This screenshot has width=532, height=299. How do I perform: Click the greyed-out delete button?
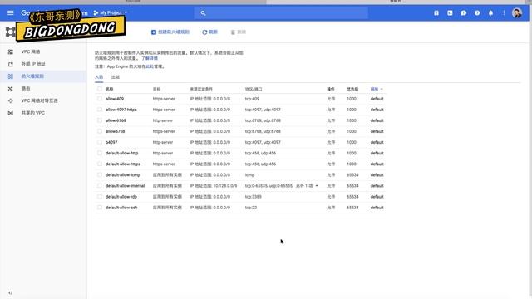(239, 32)
